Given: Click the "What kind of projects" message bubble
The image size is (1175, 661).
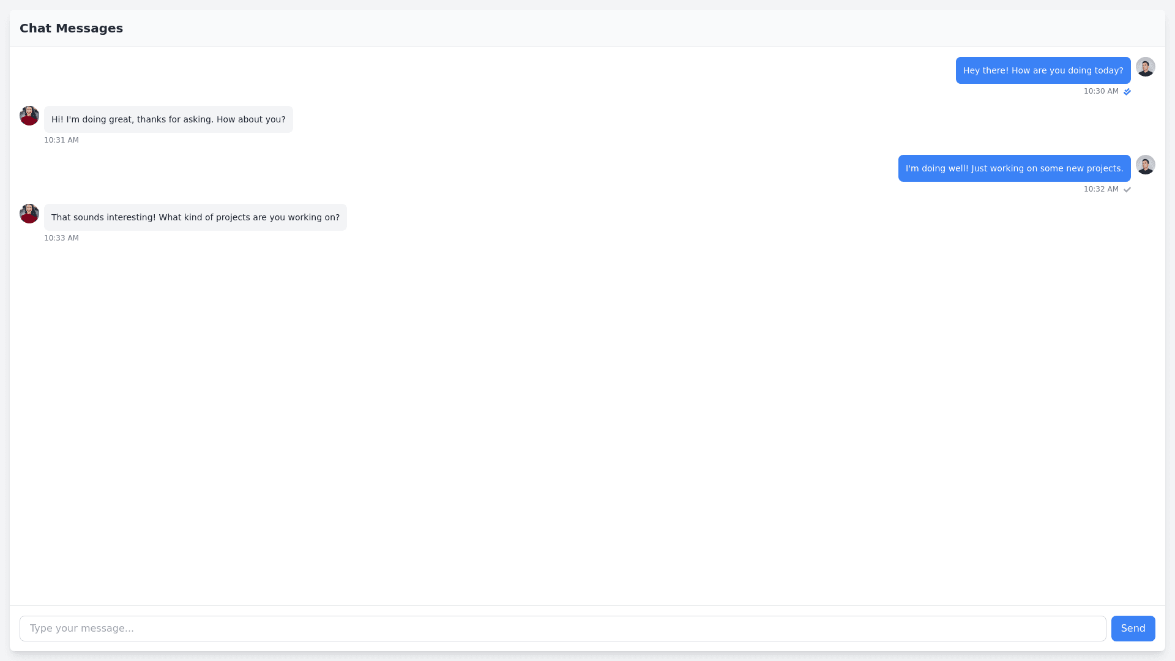Looking at the screenshot, I should coord(195,217).
